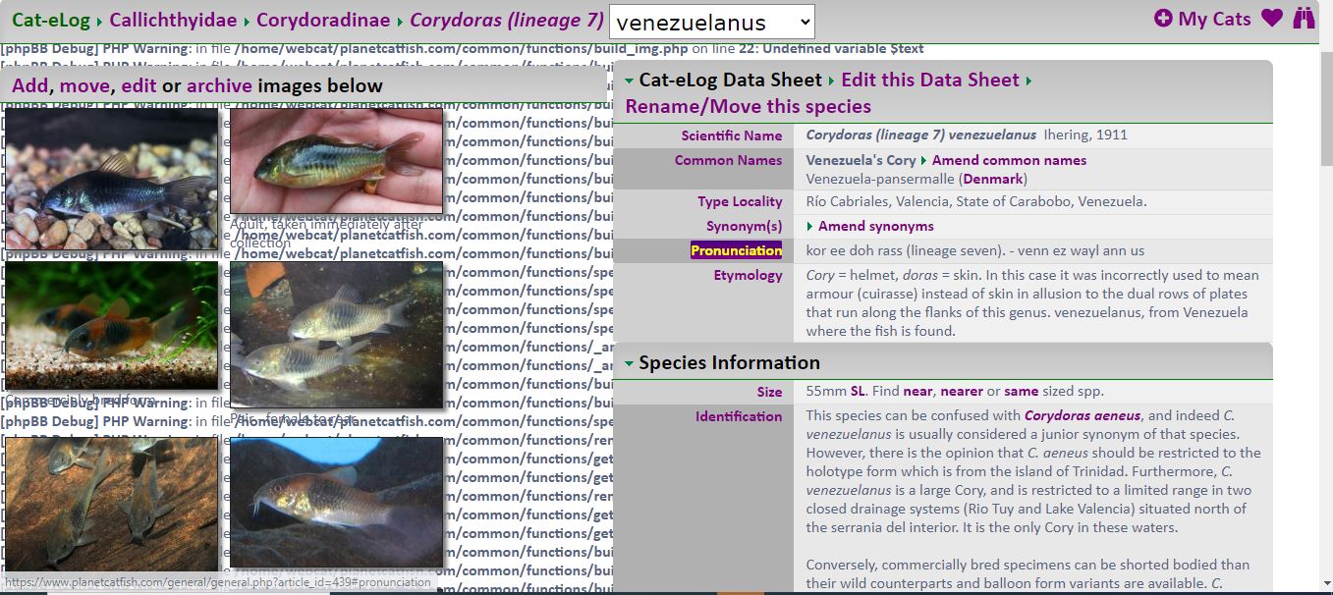The image size is (1333, 595).
Task: Open thumbnail of fish held in hand
Action: point(336,161)
